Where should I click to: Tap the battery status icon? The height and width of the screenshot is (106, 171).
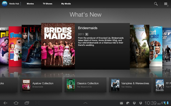click(168, 103)
